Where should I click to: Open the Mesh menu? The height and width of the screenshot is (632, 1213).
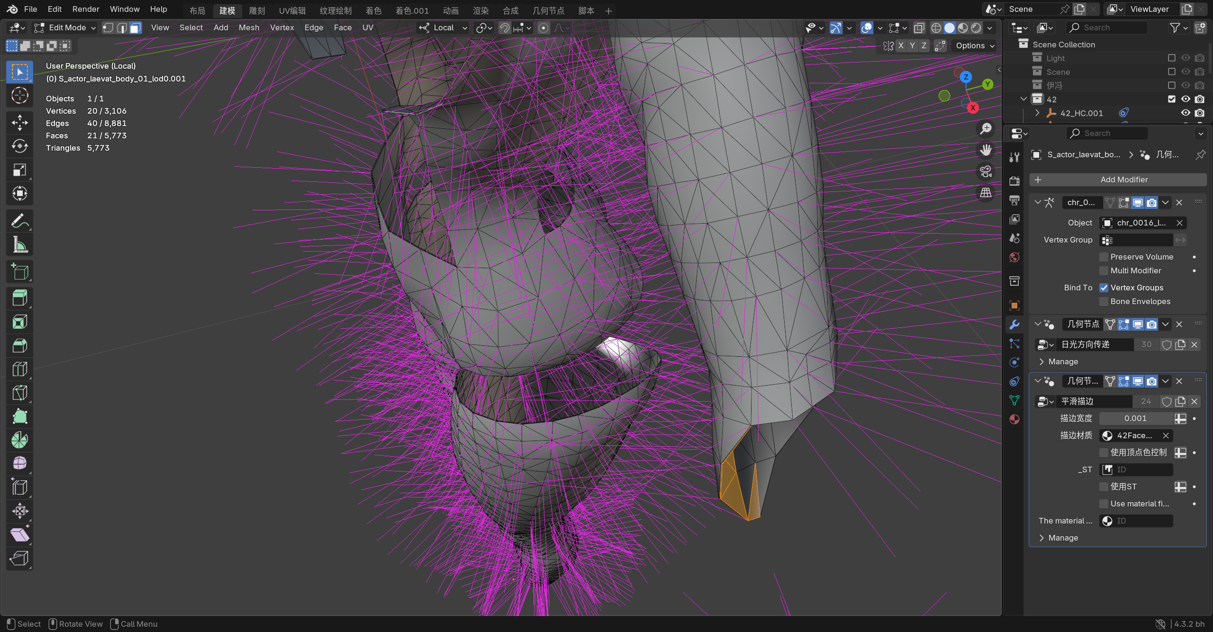coord(249,28)
